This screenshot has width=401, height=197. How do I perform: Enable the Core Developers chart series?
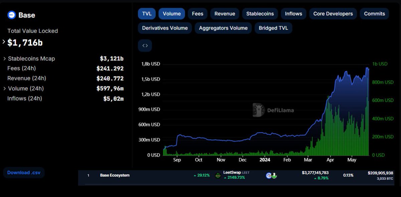(x=333, y=14)
